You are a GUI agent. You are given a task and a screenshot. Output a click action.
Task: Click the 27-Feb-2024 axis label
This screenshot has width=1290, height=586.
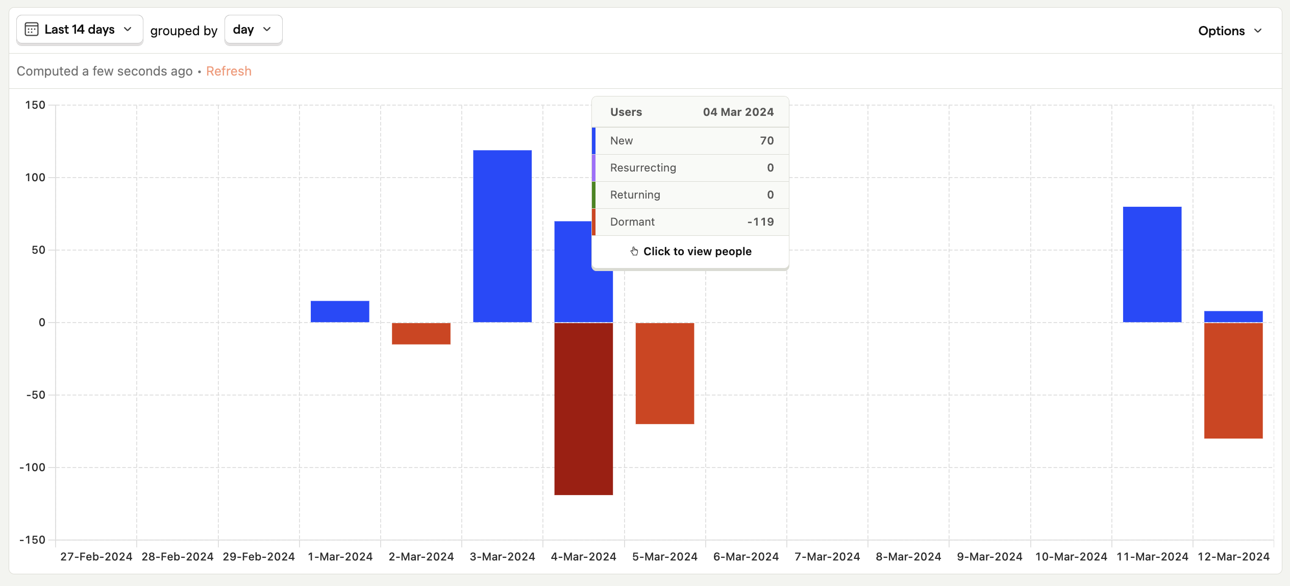pos(96,556)
